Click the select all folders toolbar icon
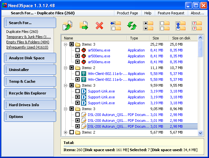209x158 pixels. point(148,26)
